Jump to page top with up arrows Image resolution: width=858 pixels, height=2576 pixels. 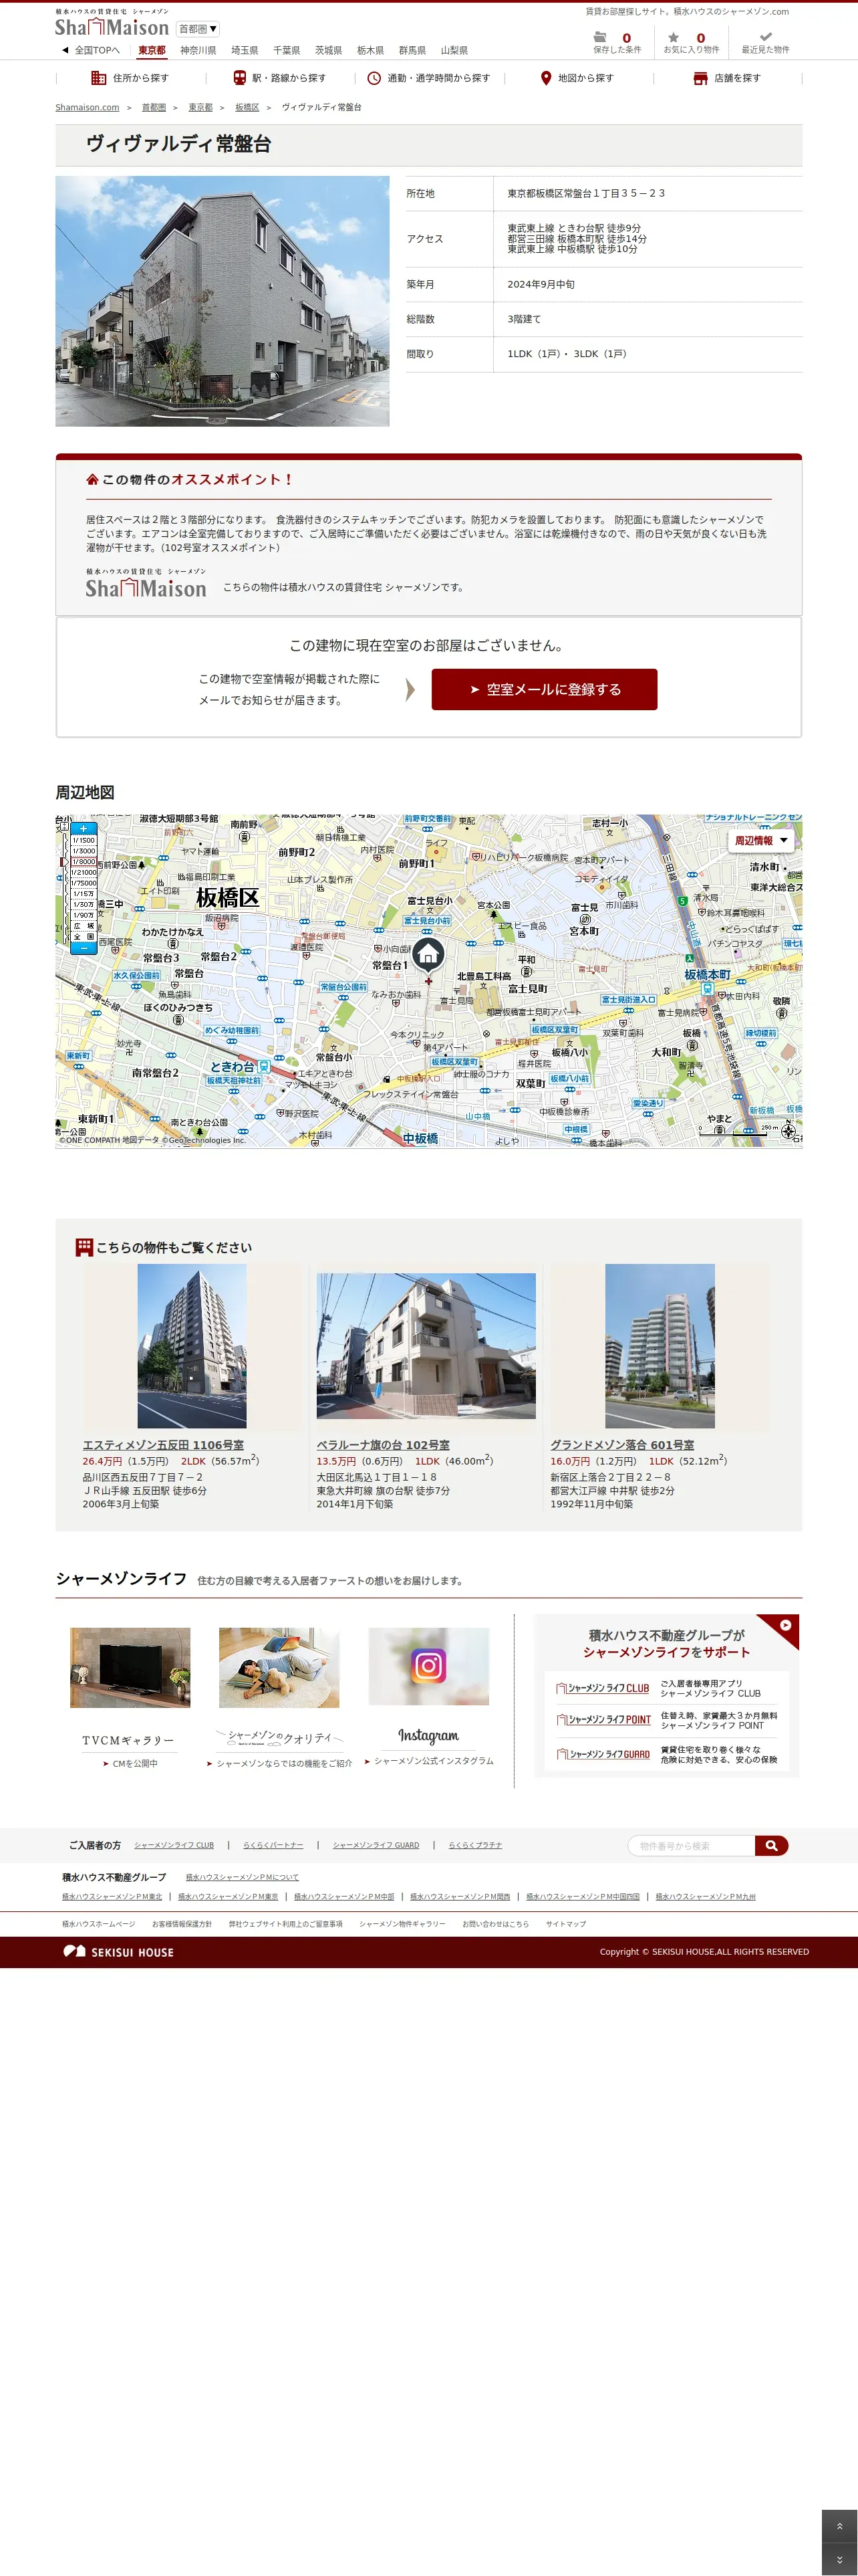click(x=839, y=2525)
